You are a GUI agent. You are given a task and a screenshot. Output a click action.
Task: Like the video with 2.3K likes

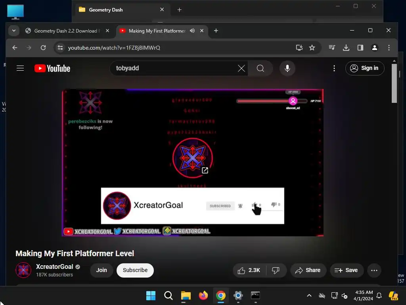249,270
